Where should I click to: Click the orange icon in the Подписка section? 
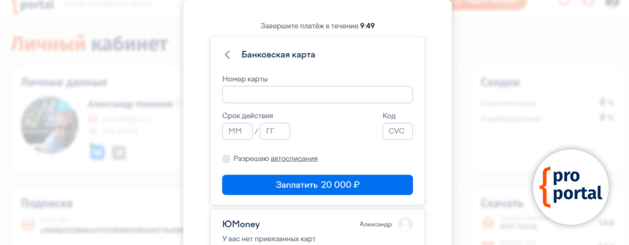click(x=28, y=225)
